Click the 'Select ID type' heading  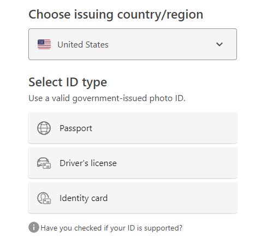68,82
